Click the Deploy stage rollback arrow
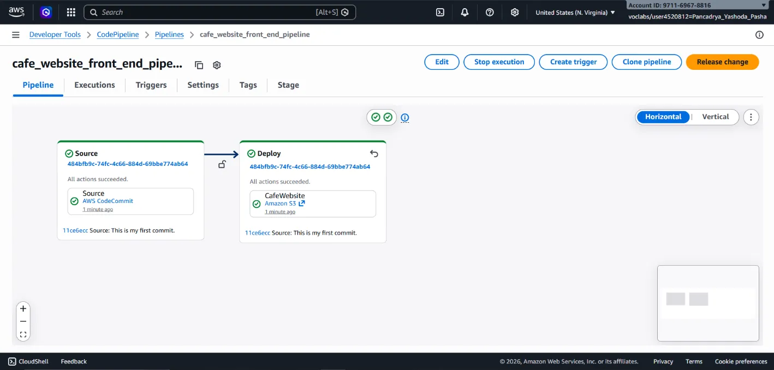774x370 pixels. coord(374,153)
